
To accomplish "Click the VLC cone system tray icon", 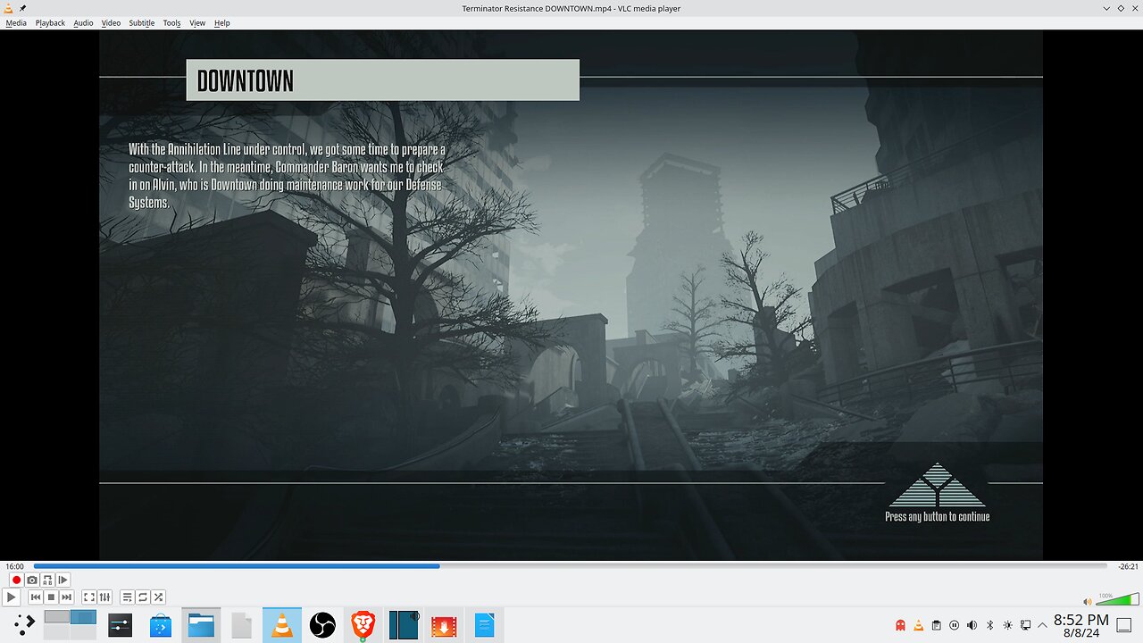I will tap(918, 625).
